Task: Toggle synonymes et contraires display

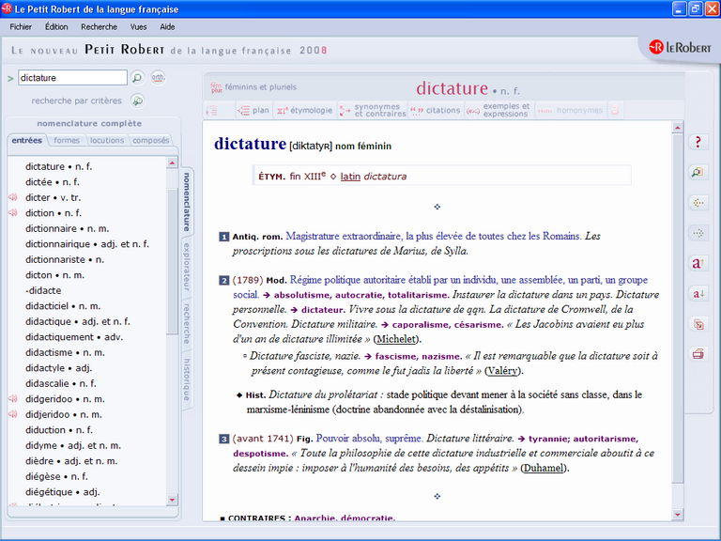Action: click(373, 111)
